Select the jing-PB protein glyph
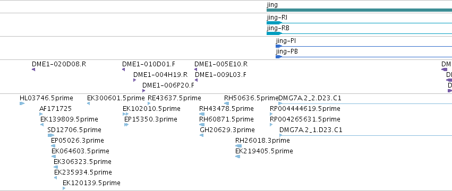This screenshot has width=452, height=191. click(x=364, y=57)
